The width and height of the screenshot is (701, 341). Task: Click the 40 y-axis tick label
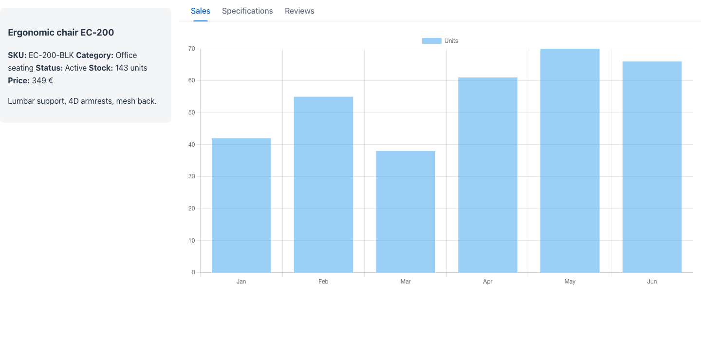coord(191,145)
